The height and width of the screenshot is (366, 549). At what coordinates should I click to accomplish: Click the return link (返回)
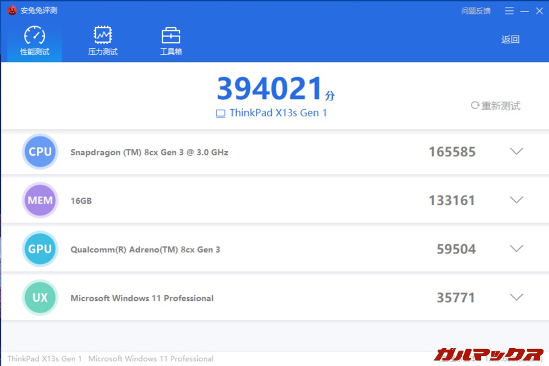(x=510, y=40)
